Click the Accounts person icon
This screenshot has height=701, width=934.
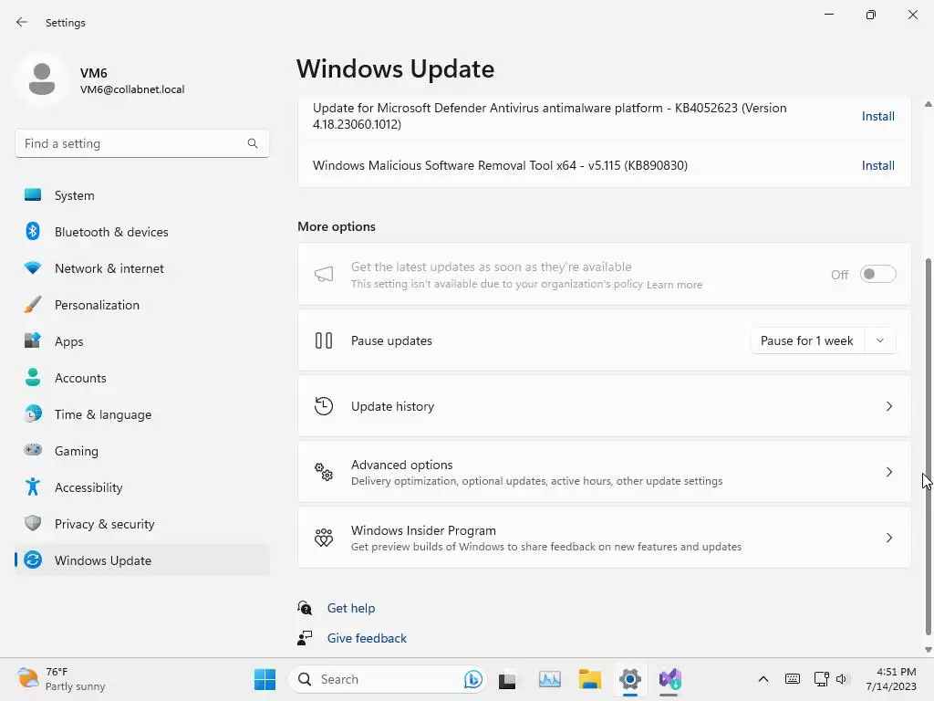(x=33, y=377)
